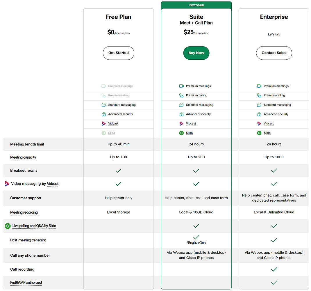Viewport: 311px width, 291px height.
Task: Click Contact Sales under Enterprise
Action: [x=274, y=53]
